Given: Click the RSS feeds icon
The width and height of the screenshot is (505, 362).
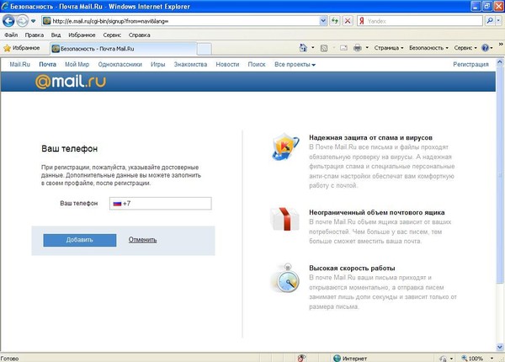Looking at the screenshot, I should [x=324, y=48].
